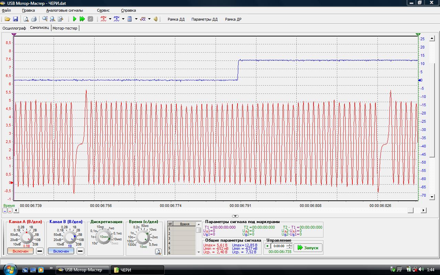The height and width of the screenshot is (275, 440).
Task: Expand the blue waveform dropdown arrow
Action: [x=123, y=19]
